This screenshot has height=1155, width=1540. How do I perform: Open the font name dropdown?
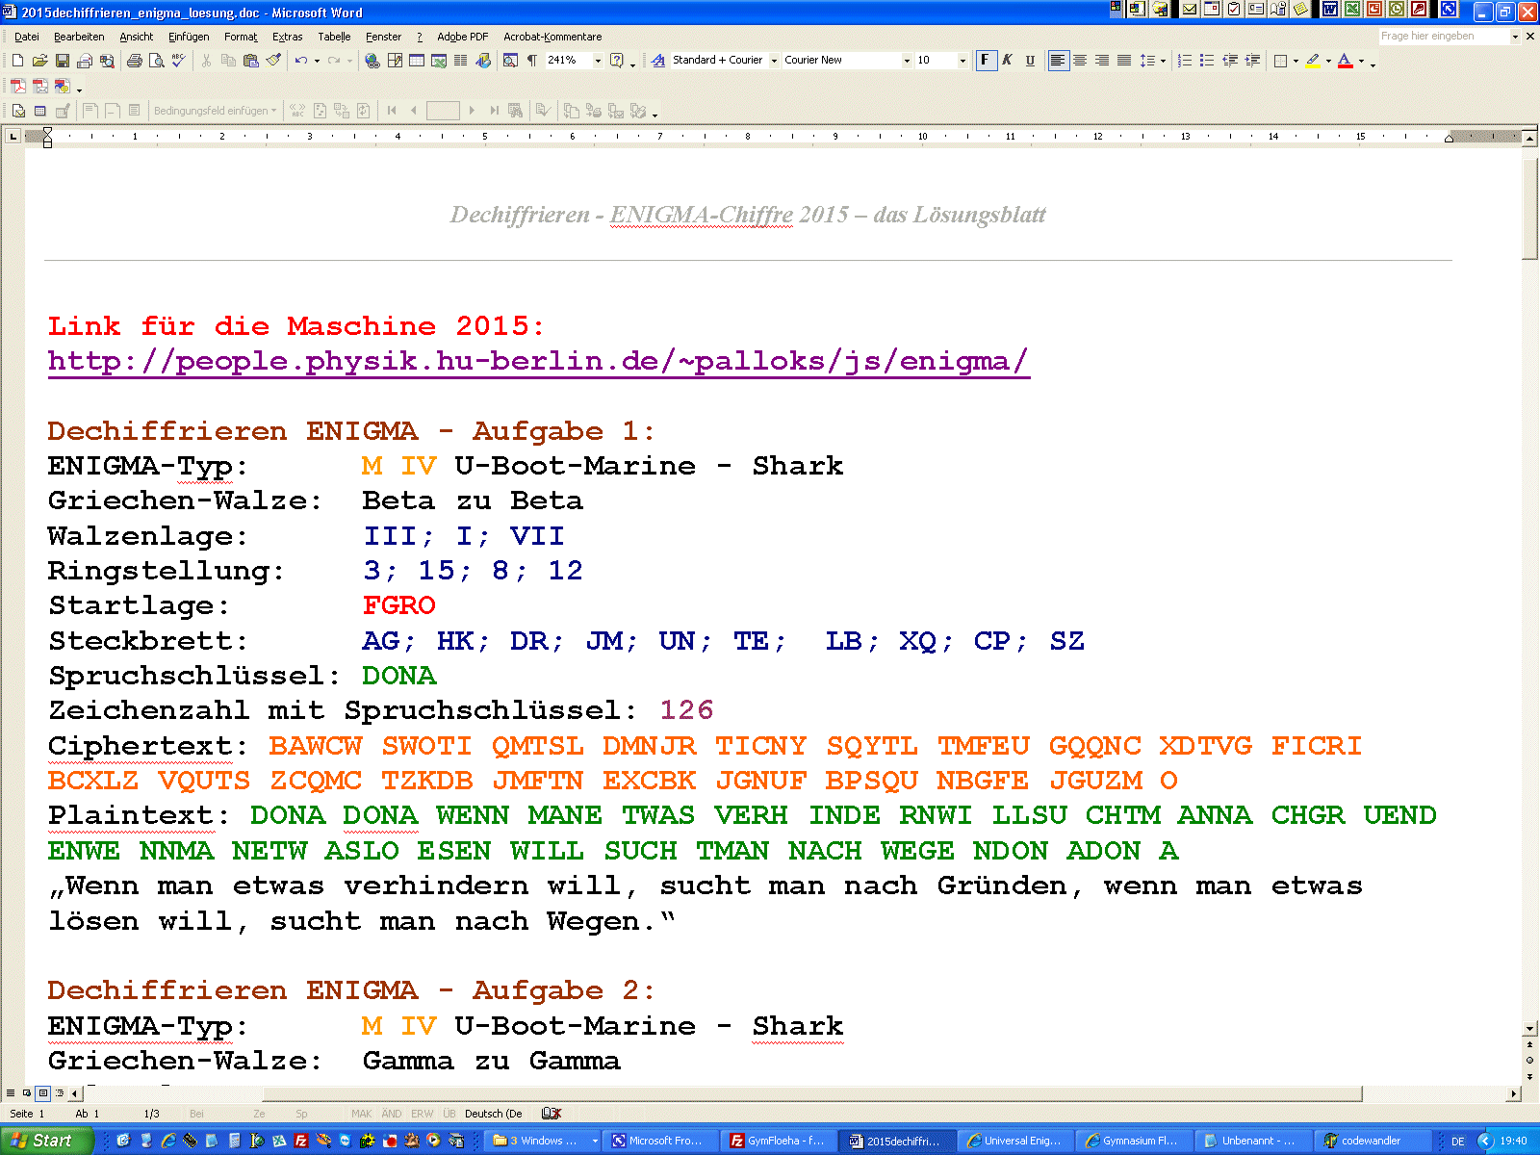(x=907, y=61)
